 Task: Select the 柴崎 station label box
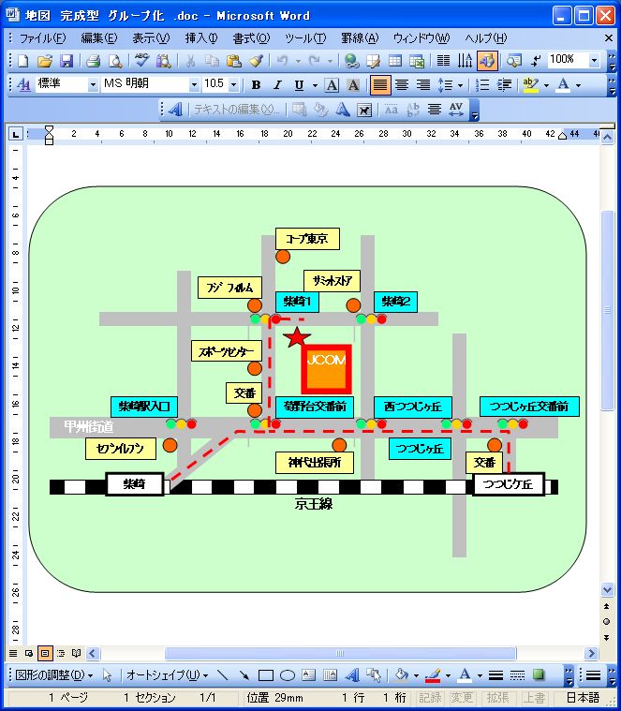pyautogui.click(x=135, y=483)
